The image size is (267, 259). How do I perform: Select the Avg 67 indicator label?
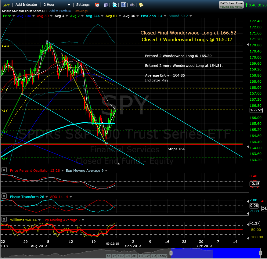pos(111,16)
